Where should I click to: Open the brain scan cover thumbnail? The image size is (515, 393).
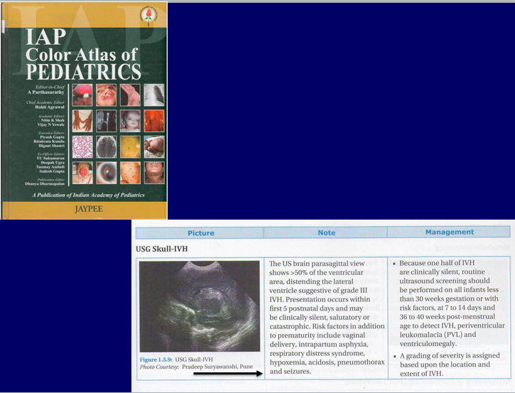(x=106, y=147)
